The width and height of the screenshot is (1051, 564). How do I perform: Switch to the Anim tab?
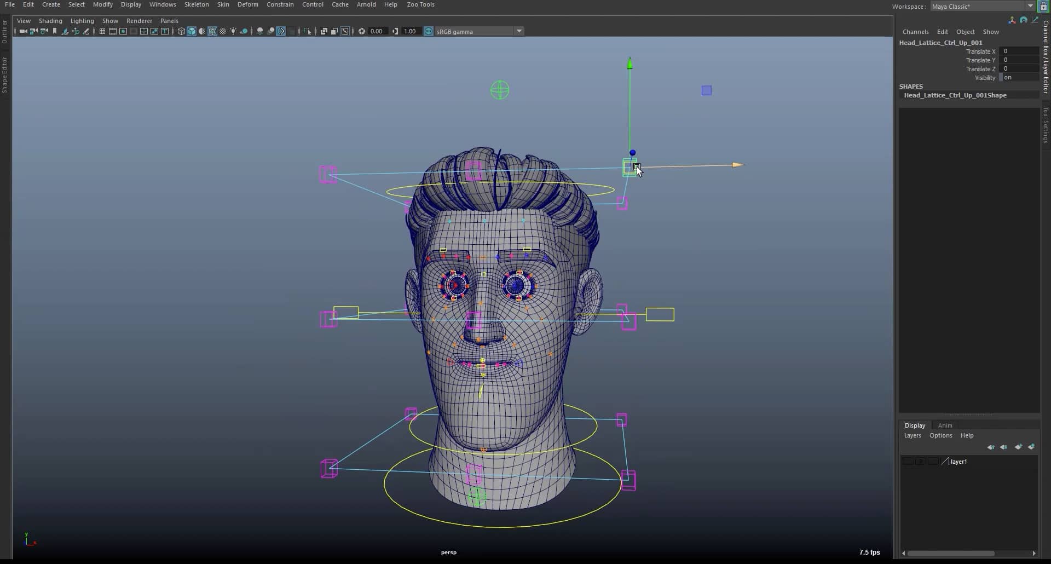coord(945,425)
